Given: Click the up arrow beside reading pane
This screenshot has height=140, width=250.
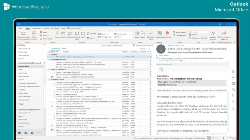Looking at the screenshot, I should click(233, 102).
